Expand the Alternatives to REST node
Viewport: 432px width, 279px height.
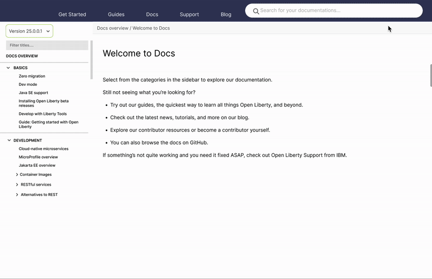tap(17, 195)
